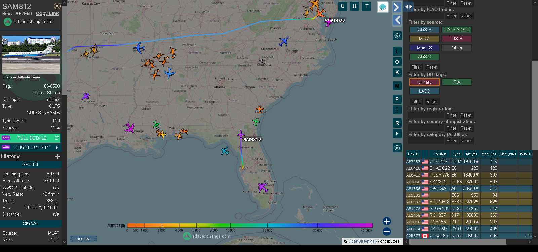Click blue aircraft near Huntsville

tap(169, 73)
